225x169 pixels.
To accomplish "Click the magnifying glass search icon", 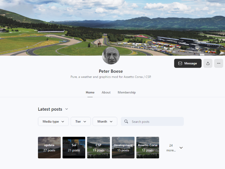I will click(x=126, y=122).
